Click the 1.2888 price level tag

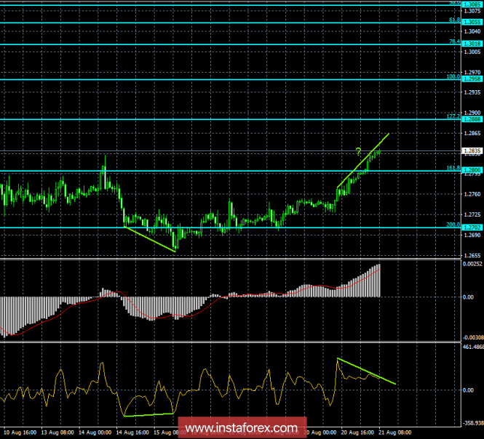tap(472, 119)
